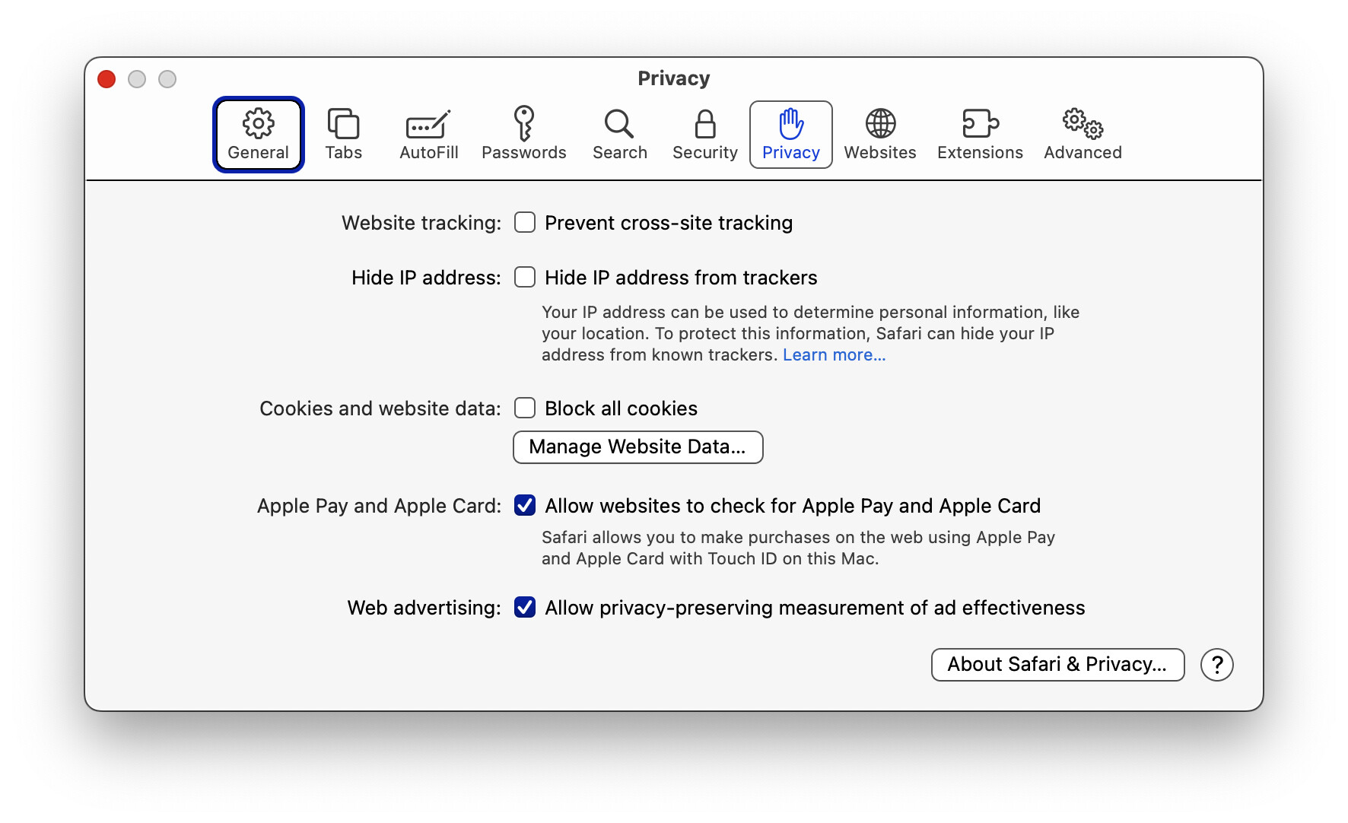Click the Apple Pay and Apple Card label
This screenshot has height=823, width=1348.
point(380,506)
